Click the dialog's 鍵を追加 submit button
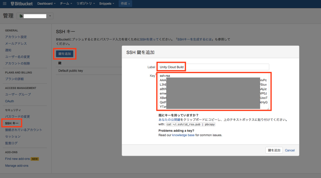Screen dimensions: 321x178 (x=274, y=150)
